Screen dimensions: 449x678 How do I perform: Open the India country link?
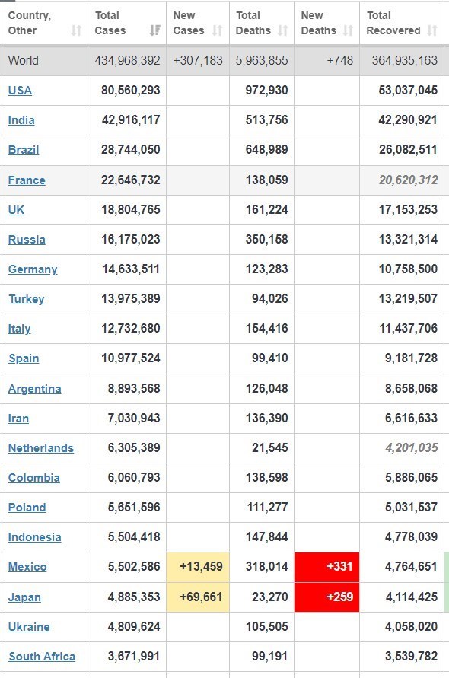point(21,120)
